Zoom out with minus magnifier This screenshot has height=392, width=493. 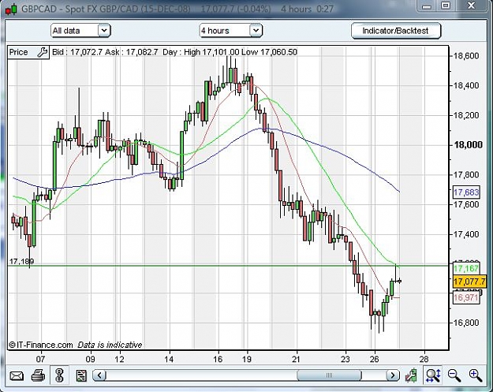(454, 375)
